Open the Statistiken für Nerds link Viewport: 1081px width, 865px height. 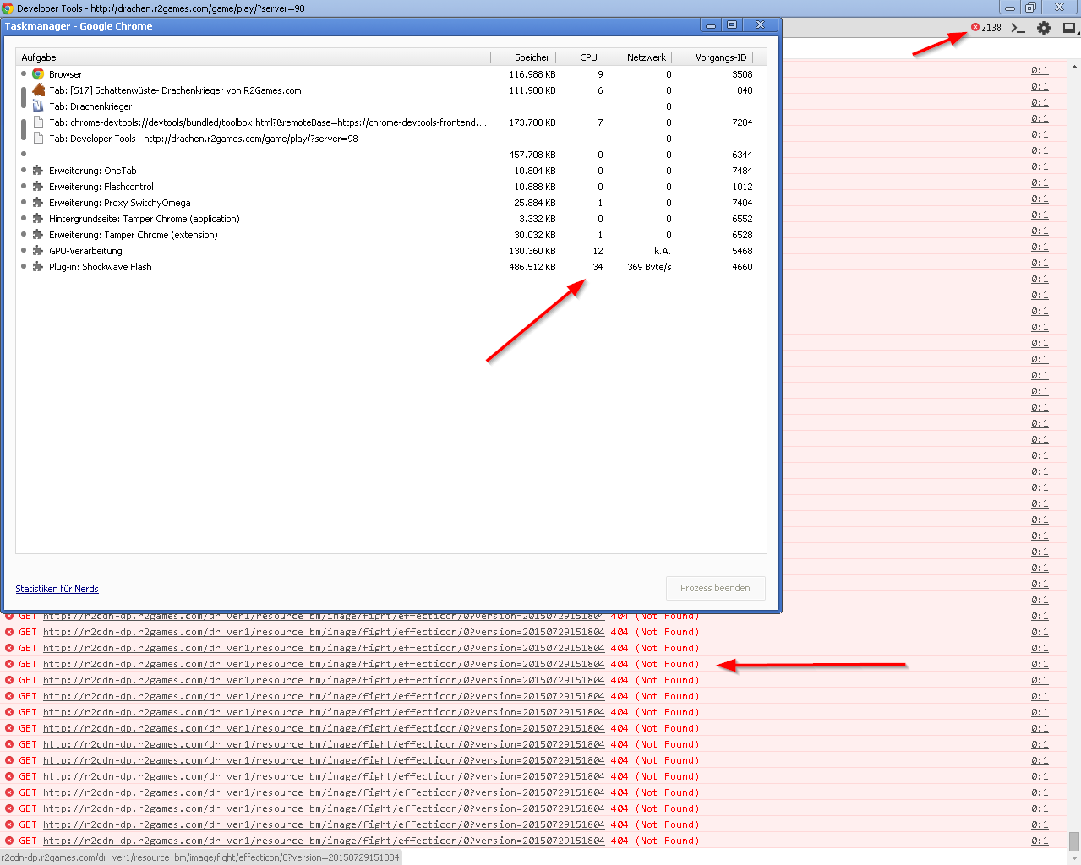[57, 589]
